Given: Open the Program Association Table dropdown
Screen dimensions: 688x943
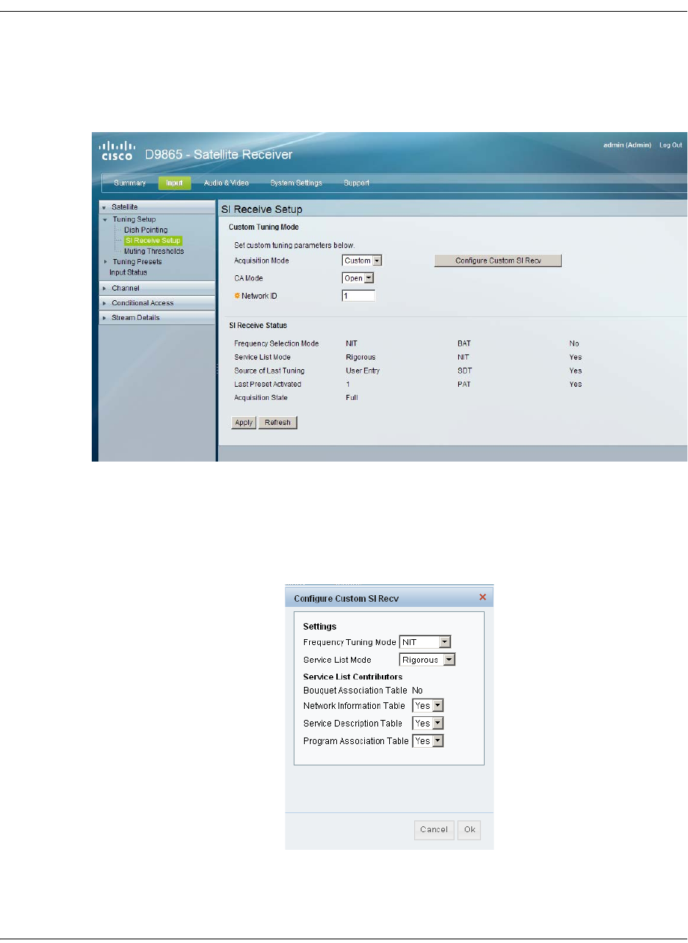Looking at the screenshot, I should (428, 741).
